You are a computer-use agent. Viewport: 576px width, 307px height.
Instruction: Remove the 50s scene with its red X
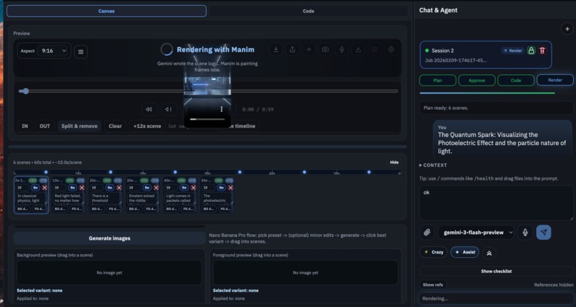(x=230, y=188)
